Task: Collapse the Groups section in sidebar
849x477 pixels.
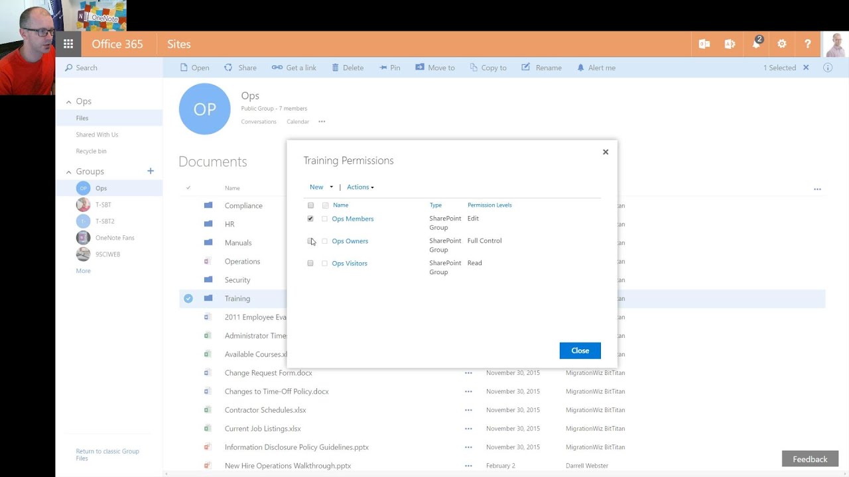Action: click(x=68, y=172)
